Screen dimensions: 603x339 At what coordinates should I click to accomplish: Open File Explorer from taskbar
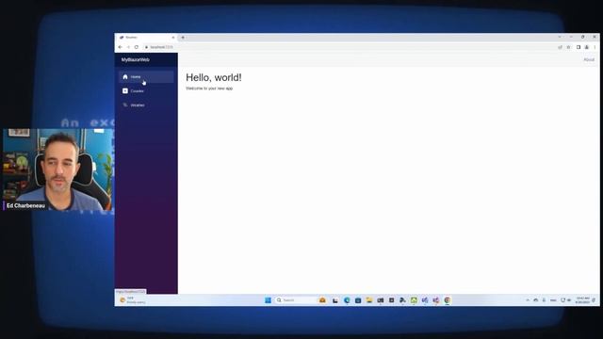(x=369, y=300)
